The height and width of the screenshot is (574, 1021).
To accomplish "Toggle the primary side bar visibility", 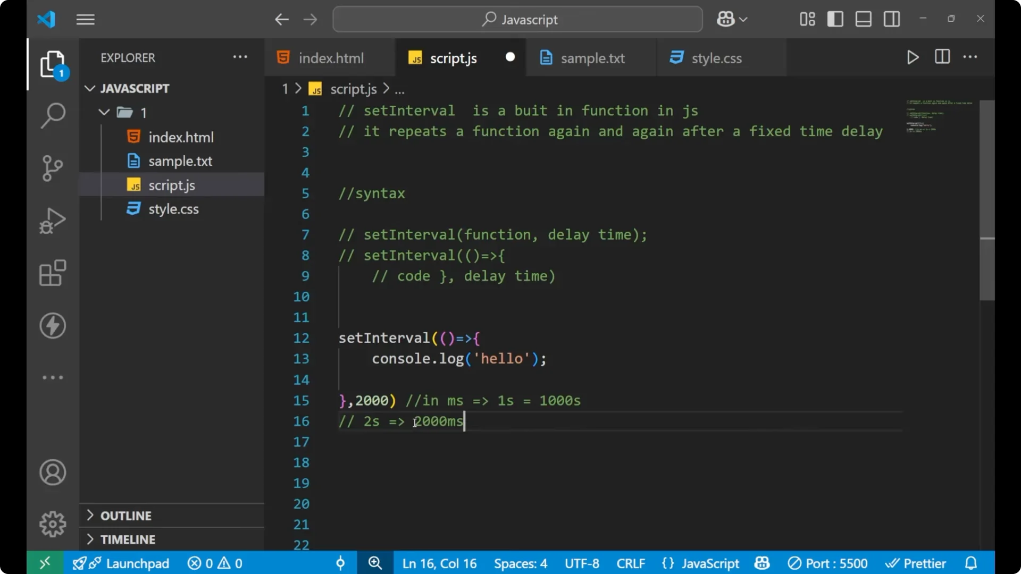I will (835, 19).
